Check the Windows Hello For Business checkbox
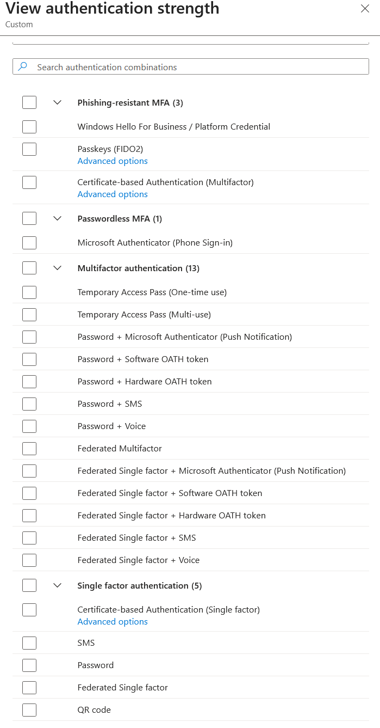The image size is (380, 728). point(29,127)
